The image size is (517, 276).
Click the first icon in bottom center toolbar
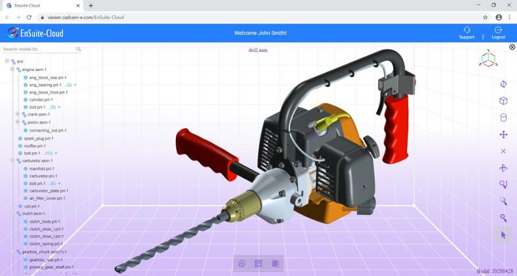(242, 264)
